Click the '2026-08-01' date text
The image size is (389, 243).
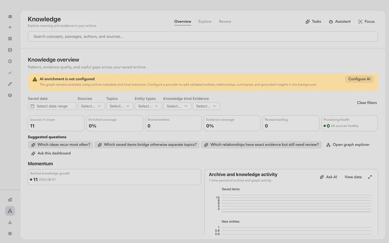point(47,180)
